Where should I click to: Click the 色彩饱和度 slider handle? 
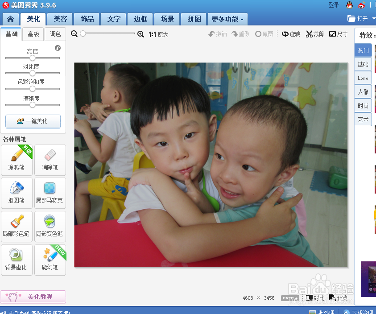coord(33,89)
